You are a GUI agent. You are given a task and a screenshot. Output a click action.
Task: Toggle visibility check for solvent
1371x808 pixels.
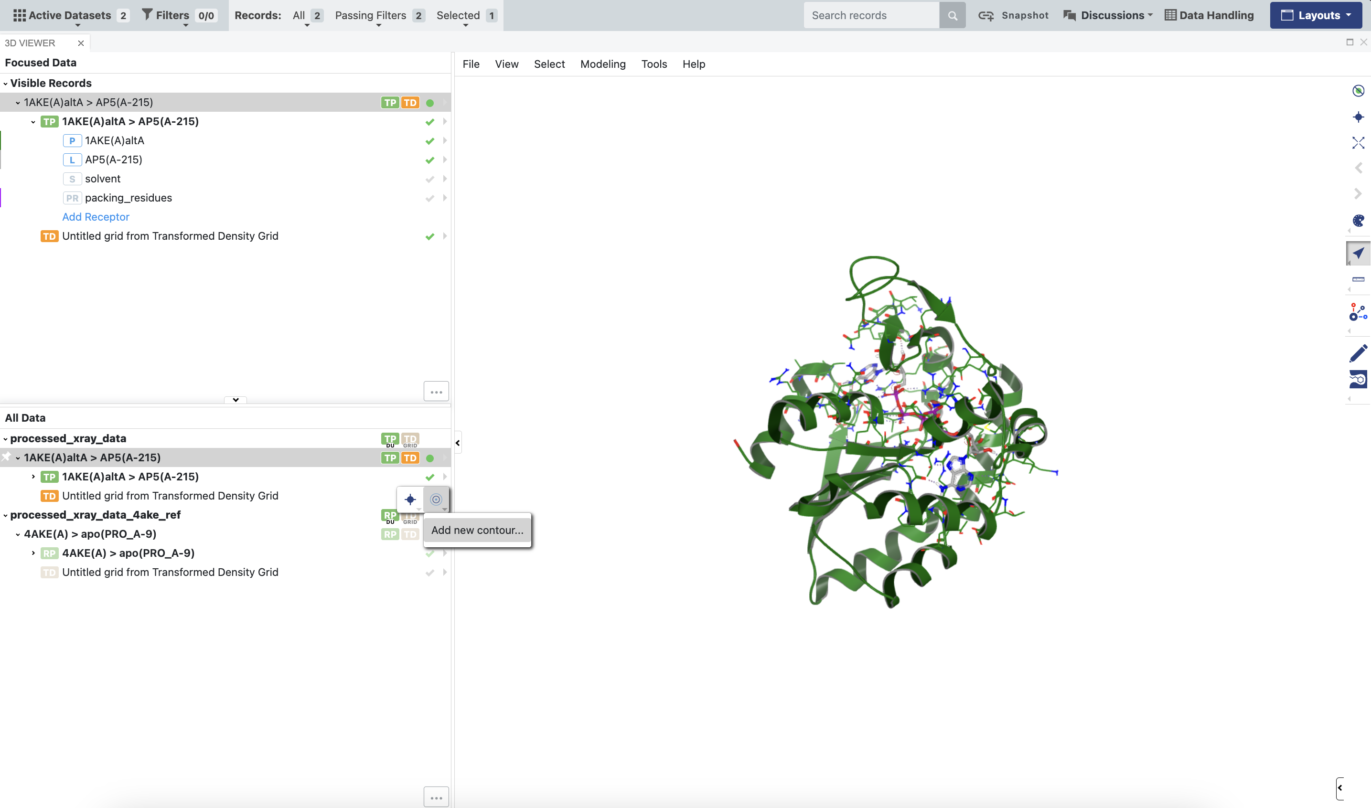(x=429, y=179)
